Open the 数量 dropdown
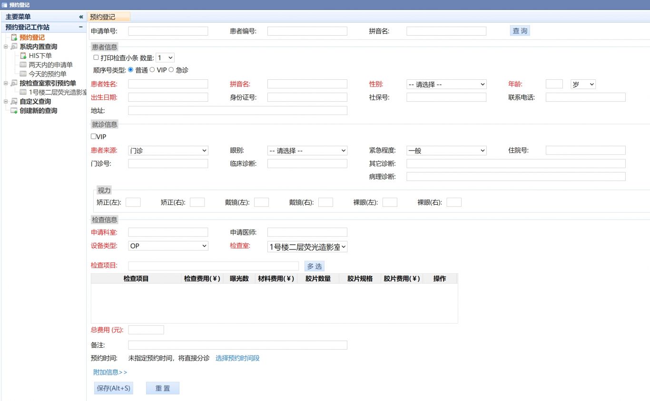 (165, 57)
